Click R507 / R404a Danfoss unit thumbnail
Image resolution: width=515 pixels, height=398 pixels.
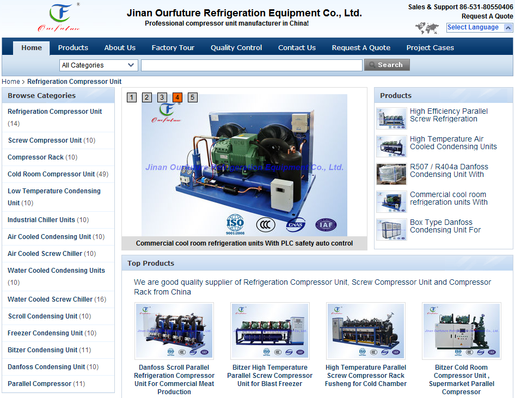tap(391, 174)
